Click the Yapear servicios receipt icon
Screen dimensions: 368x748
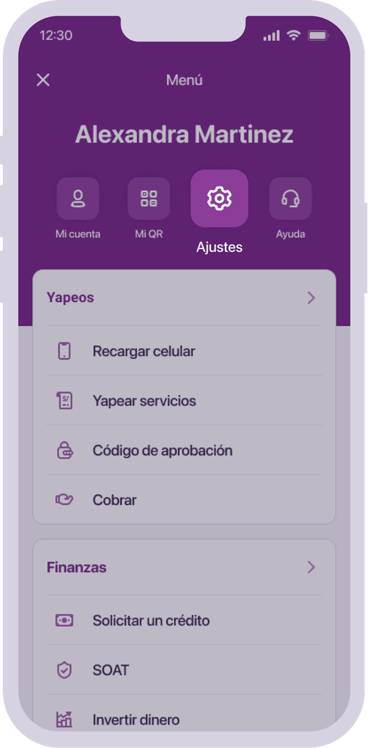pos(64,401)
